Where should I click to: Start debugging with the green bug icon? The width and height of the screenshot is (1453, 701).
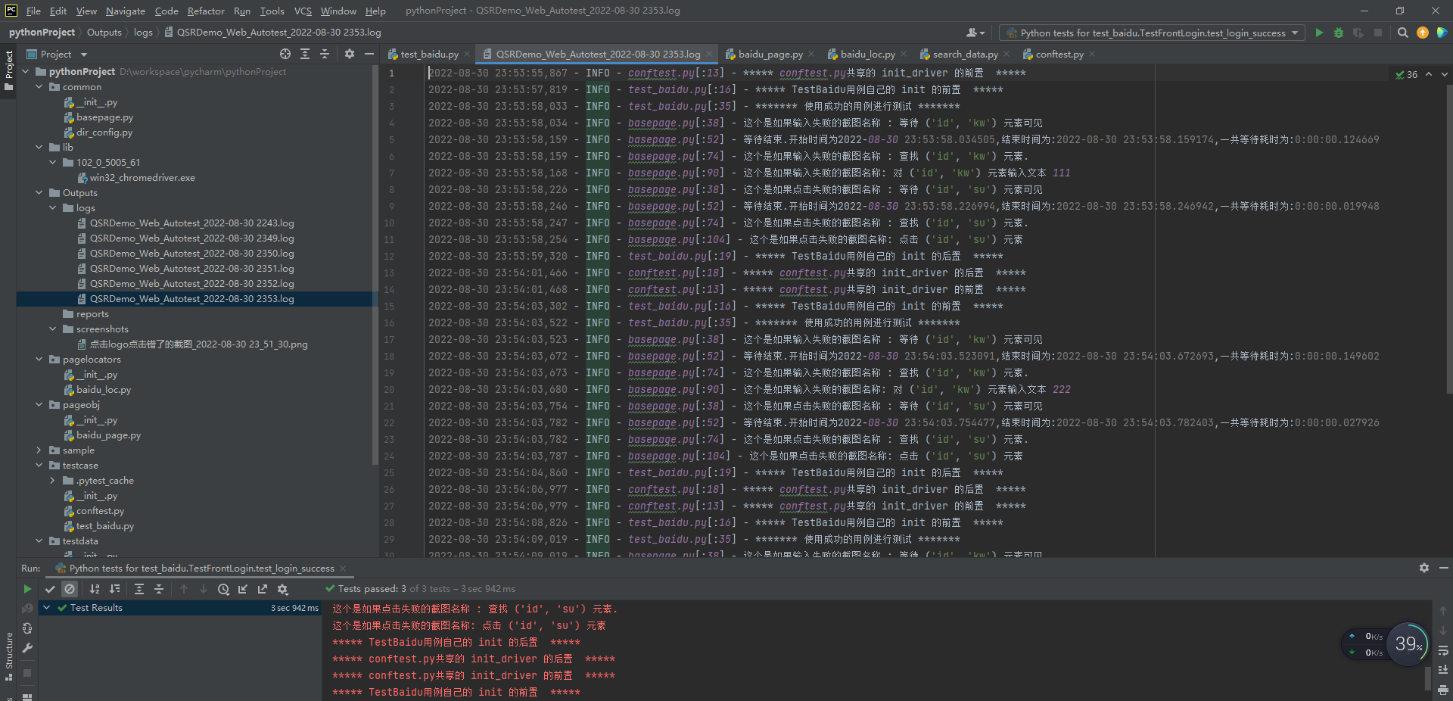(1338, 33)
